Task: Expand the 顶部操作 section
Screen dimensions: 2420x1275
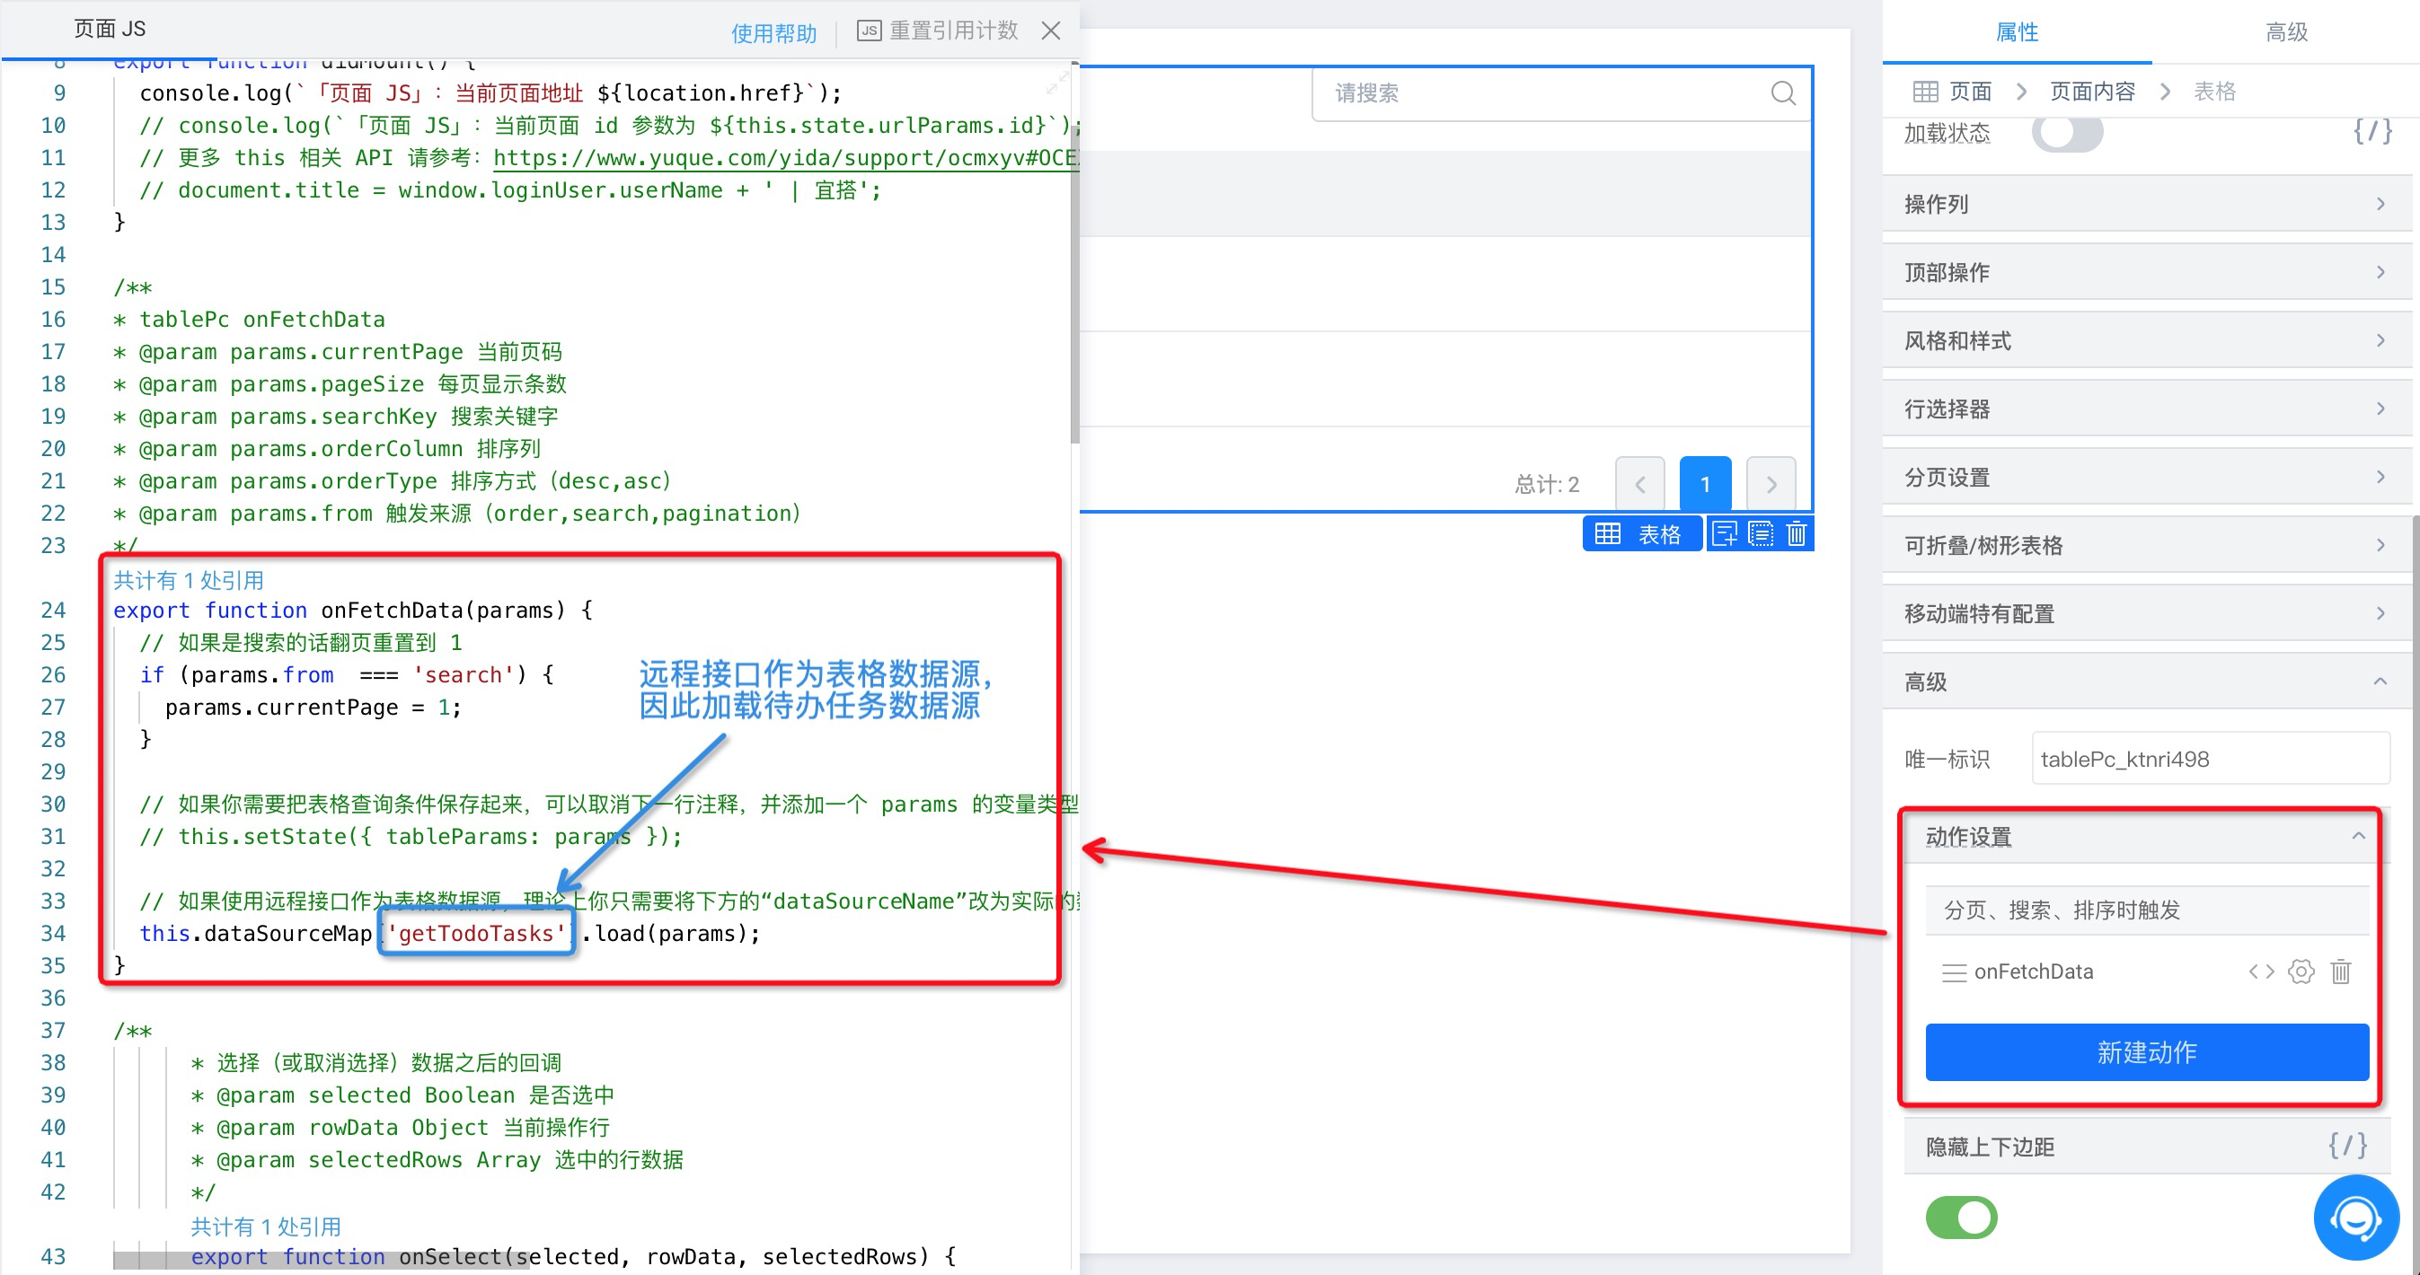Action: [x=2148, y=272]
